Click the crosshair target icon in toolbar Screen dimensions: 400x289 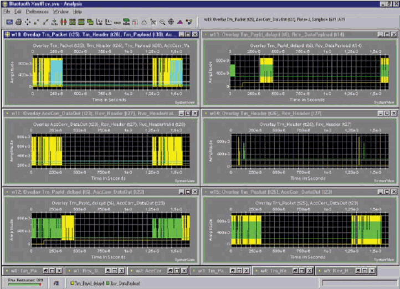click(171, 22)
